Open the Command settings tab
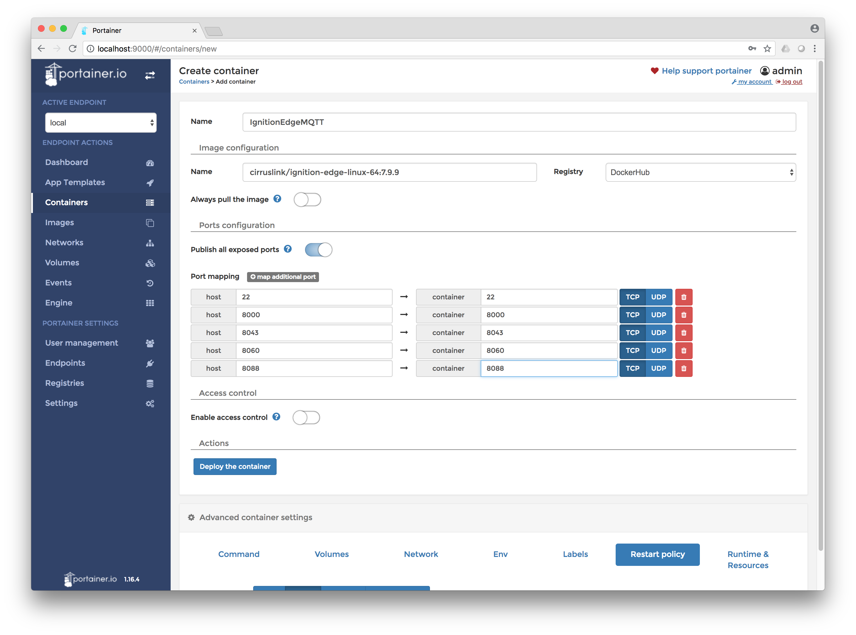The width and height of the screenshot is (856, 635). pyautogui.click(x=239, y=554)
